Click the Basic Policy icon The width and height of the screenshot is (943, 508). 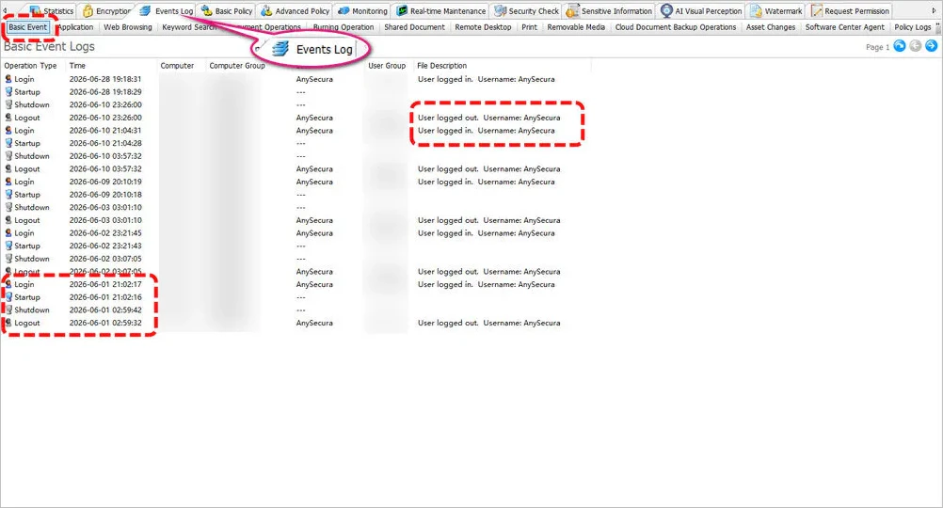207,11
